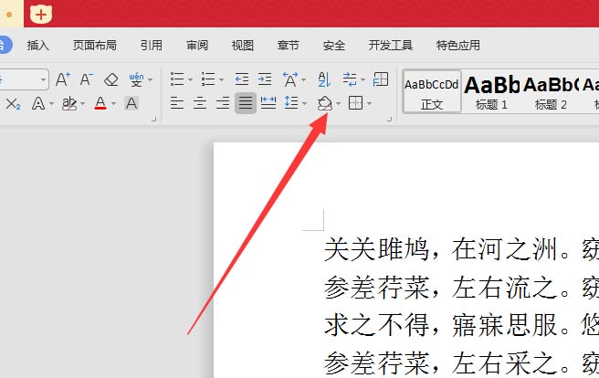This screenshot has height=378, width=599.
Task: Insert a numbered list
Action: [x=208, y=79]
